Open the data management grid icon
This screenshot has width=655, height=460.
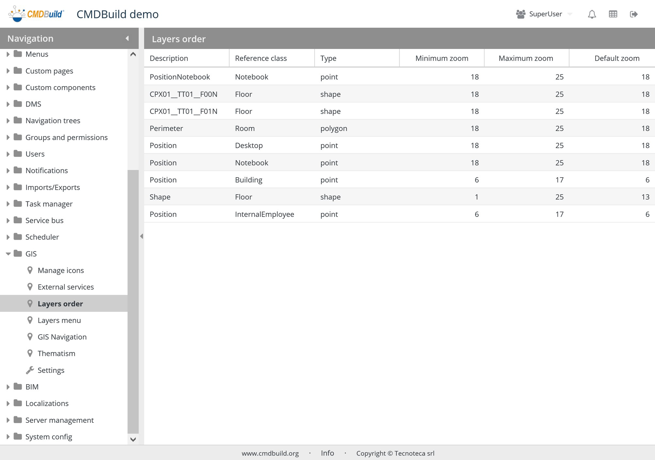613,14
